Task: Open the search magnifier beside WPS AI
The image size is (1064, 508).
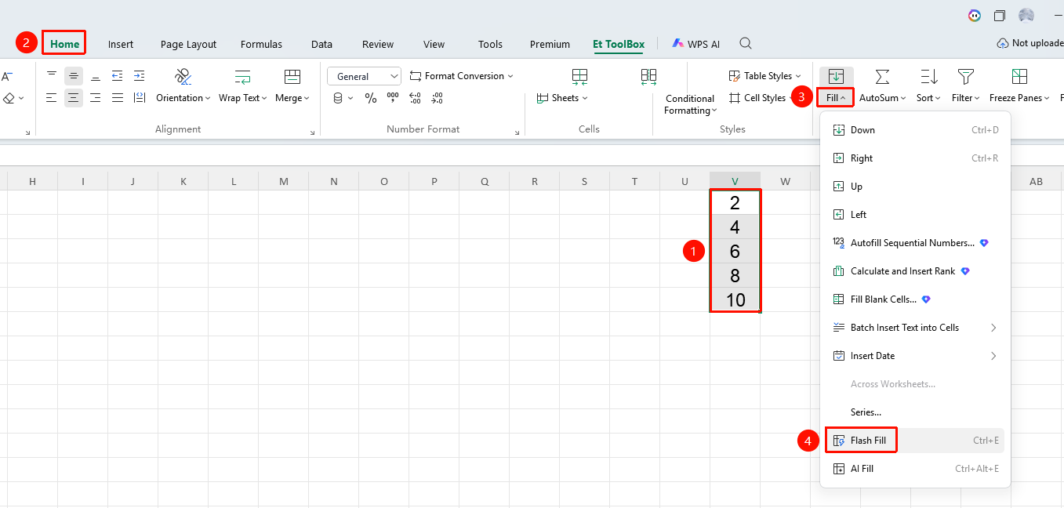Action: click(x=746, y=44)
